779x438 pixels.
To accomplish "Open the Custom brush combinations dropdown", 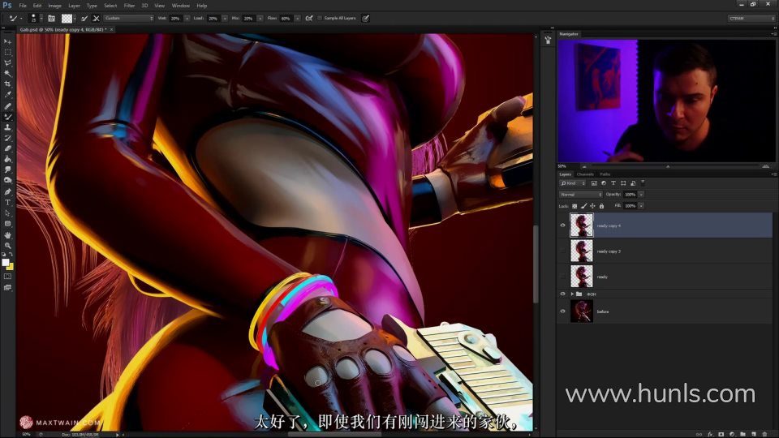I will coord(129,19).
